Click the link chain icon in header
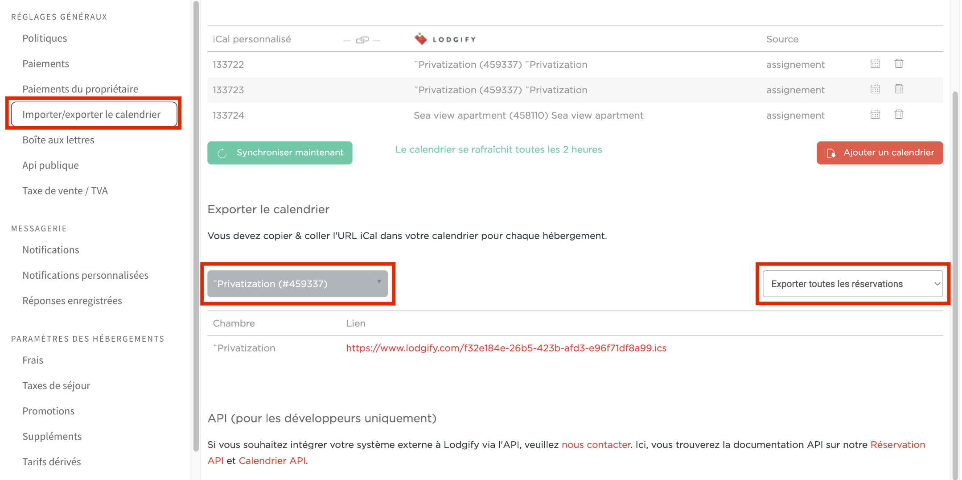The height and width of the screenshot is (480, 962). tap(362, 40)
